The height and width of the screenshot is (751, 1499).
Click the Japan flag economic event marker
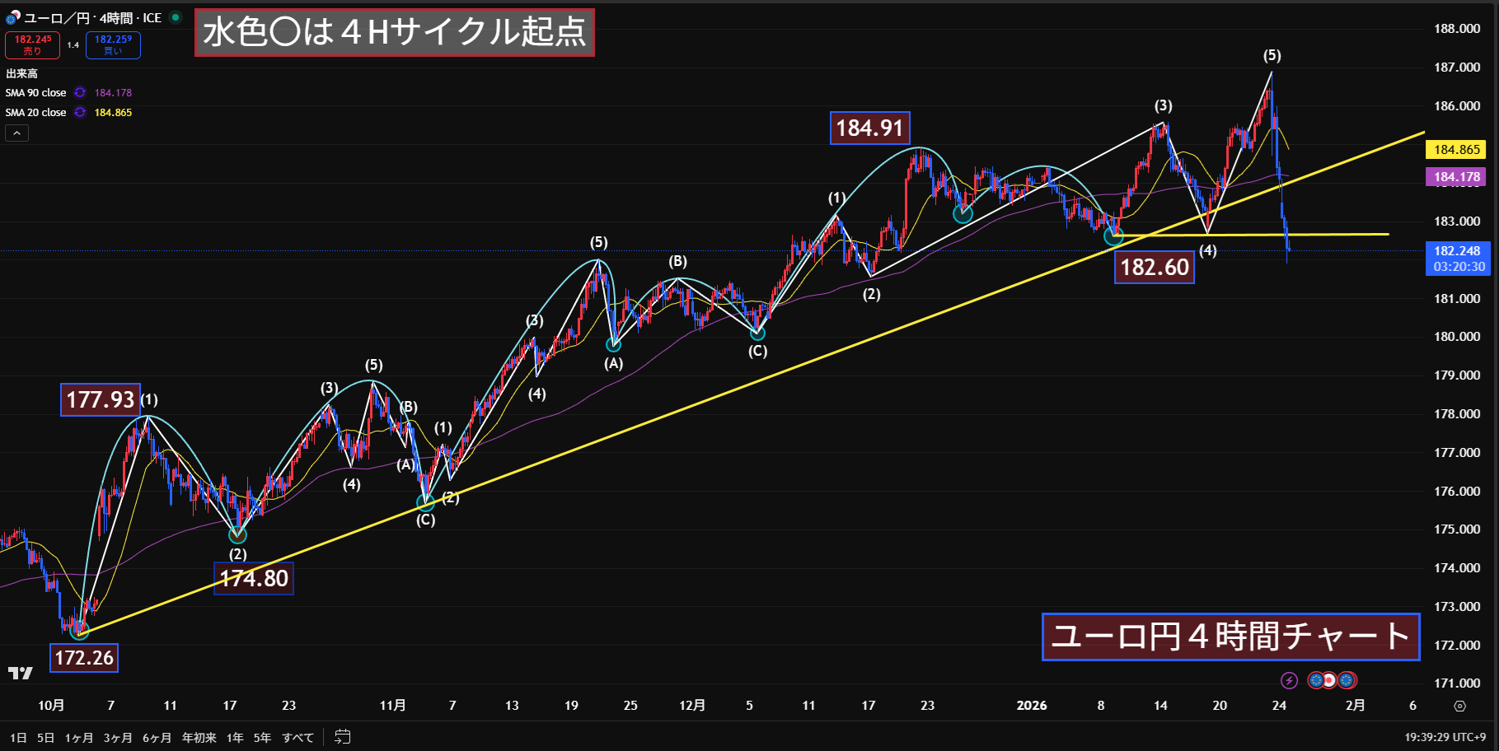(x=1328, y=680)
